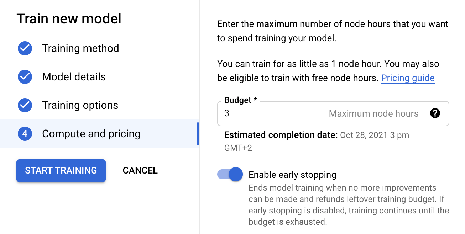Click the Training options checkmark icon
This screenshot has height=234, width=465.
click(25, 105)
